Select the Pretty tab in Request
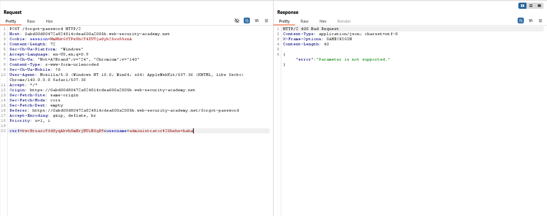Viewport: 547px width, 216px height. pos(11,21)
